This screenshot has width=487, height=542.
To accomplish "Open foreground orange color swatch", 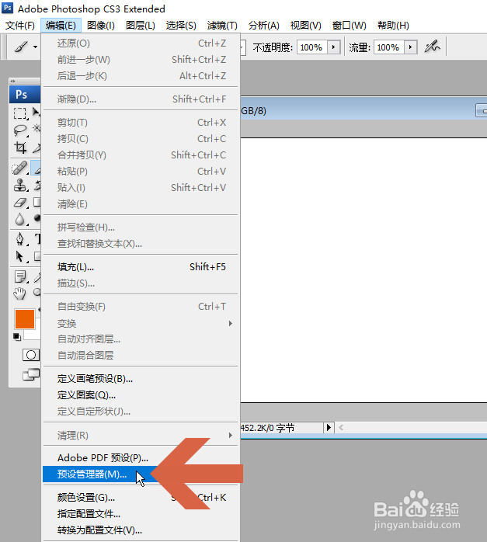I will [x=25, y=319].
